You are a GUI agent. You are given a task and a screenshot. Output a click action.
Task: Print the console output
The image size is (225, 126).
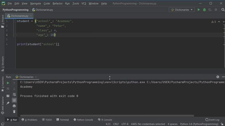[14, 106]
